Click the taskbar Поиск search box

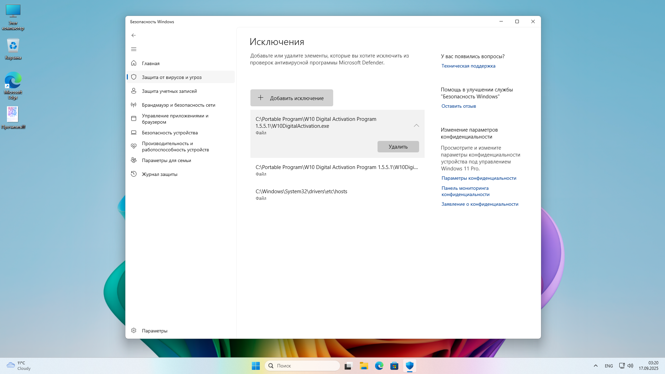[x=302, y=366]
